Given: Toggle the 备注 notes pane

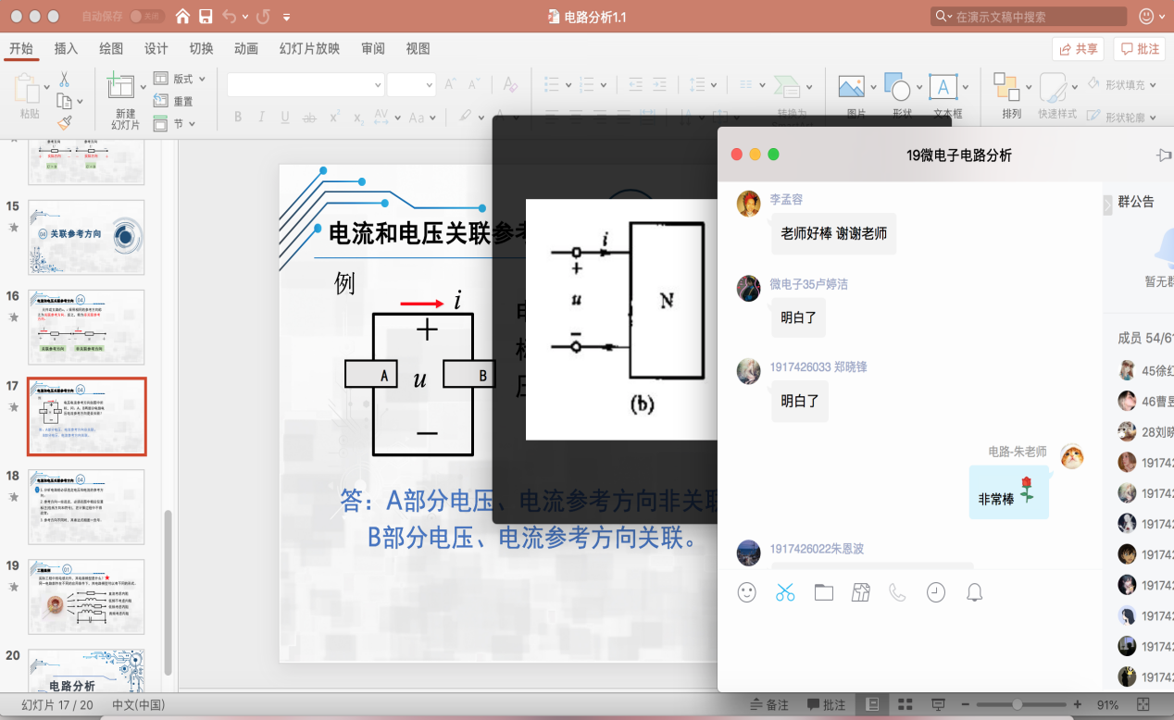Looking at the screenshot, I should coord(768,704).
